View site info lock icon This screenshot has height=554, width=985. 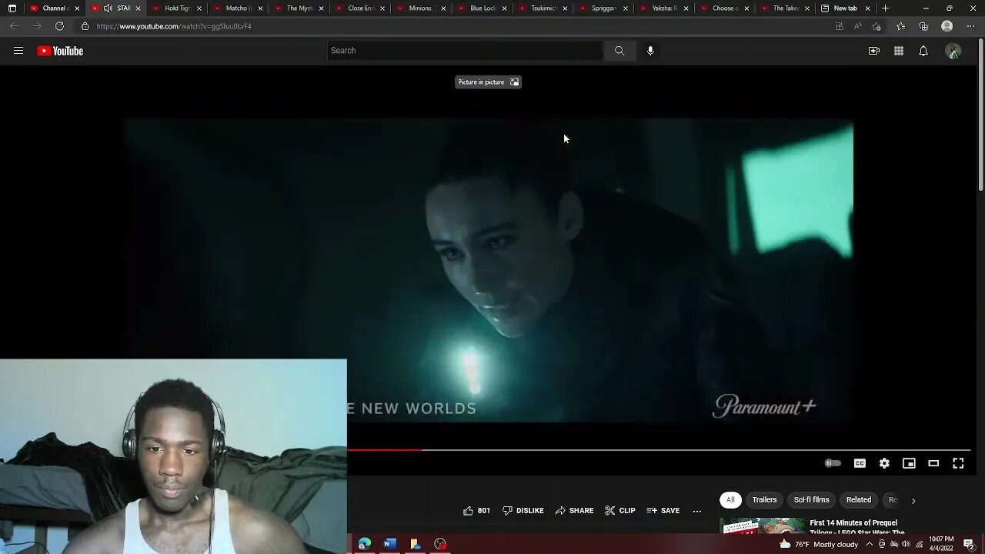coord(85,26)
